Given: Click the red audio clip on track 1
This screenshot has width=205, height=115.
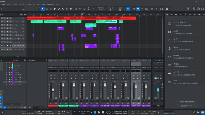Looking at the screenshot, I should pyautogui.click(x=81, y=18).
